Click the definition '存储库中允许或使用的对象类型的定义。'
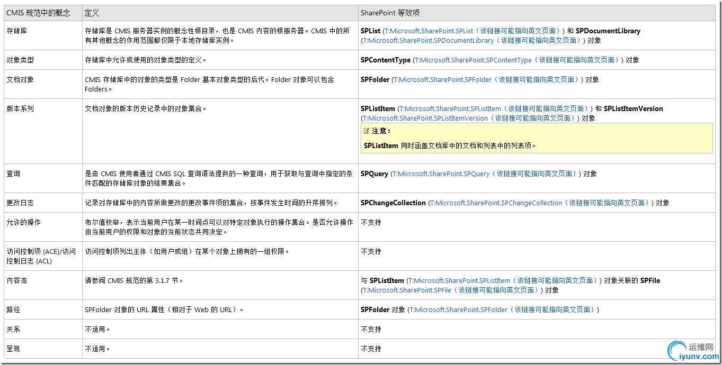 (146, 60)
